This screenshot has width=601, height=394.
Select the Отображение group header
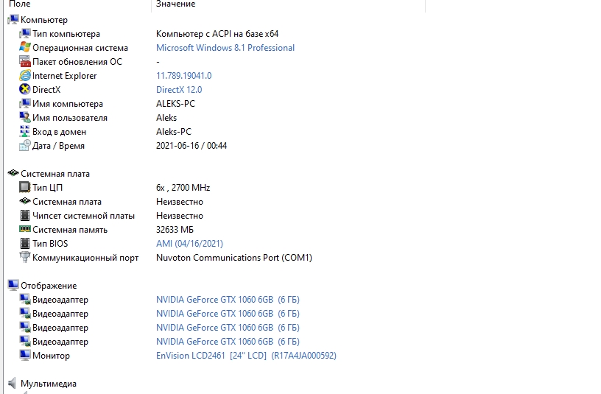49,286
